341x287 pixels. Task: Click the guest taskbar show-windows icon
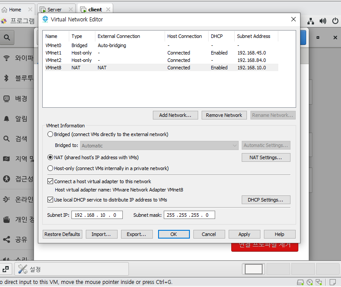(6, 269)
